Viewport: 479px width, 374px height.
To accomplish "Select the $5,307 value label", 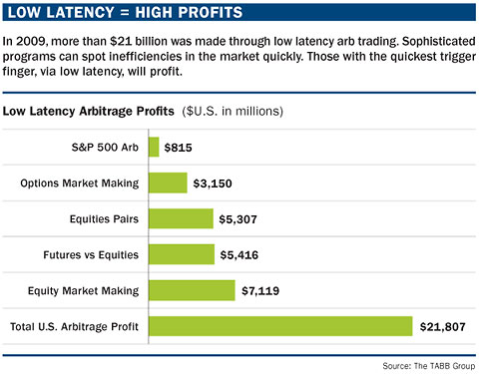I will pyautogui.click(x=238, y=219).
